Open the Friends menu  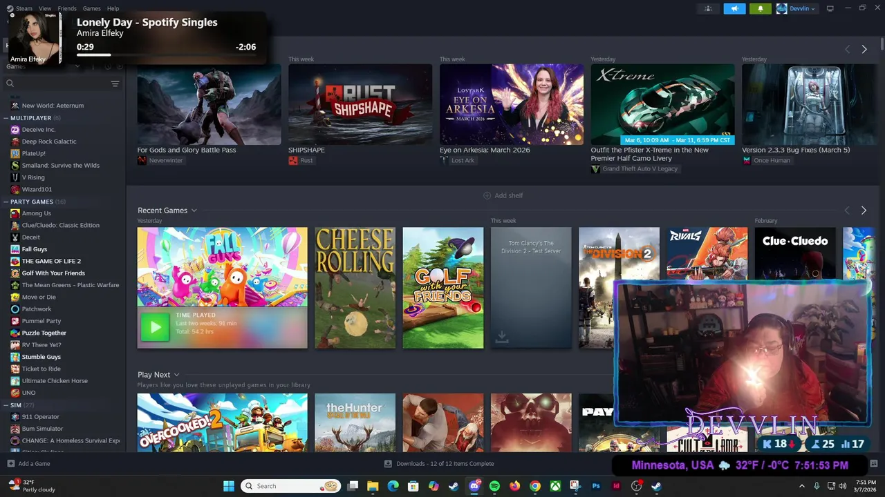tap(67, 8)
